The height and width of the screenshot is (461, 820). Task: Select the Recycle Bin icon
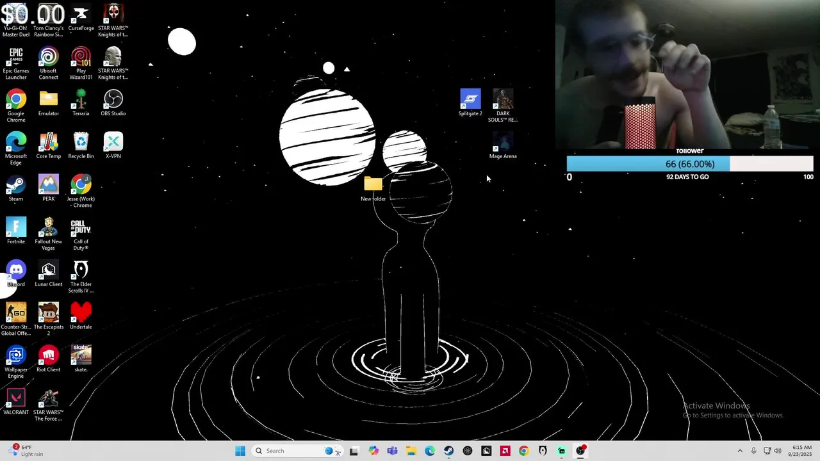(x=81, y=146)
